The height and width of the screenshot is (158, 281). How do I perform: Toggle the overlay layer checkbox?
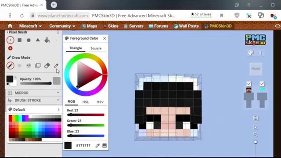[262, 84]
